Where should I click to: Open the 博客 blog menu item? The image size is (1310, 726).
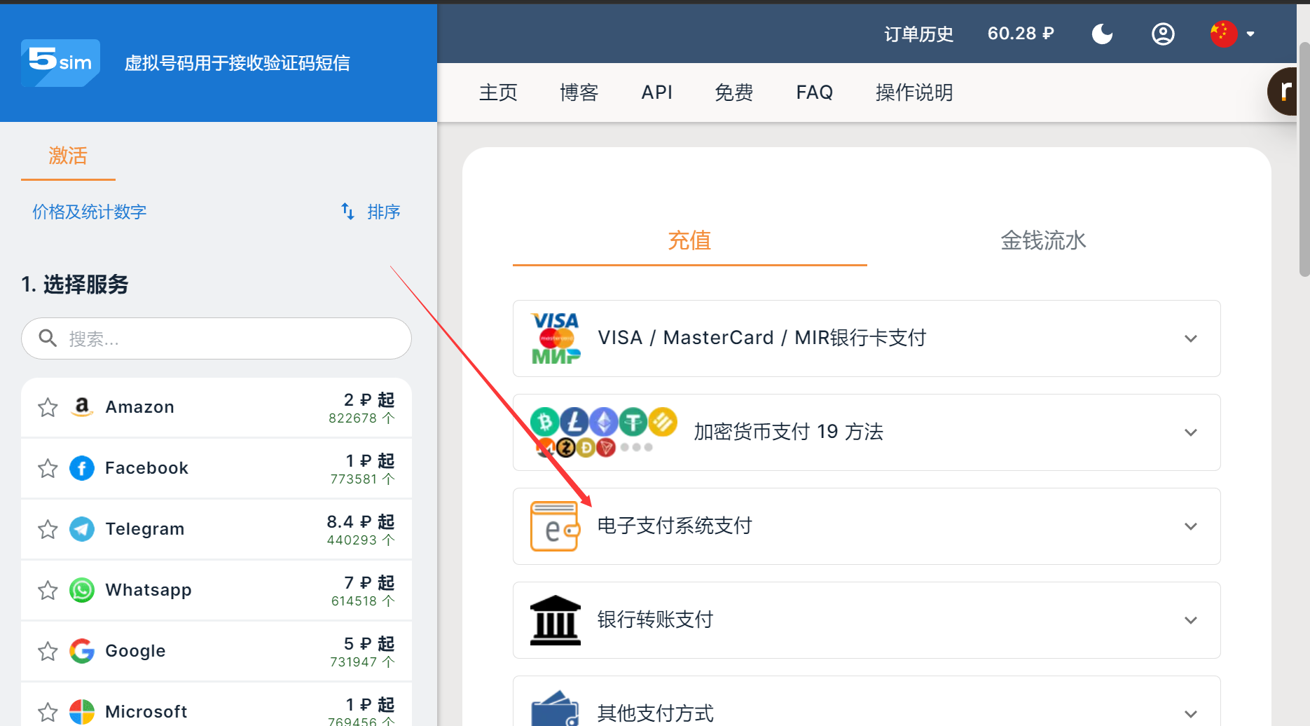pyautogui.click(x=579, y=93)
